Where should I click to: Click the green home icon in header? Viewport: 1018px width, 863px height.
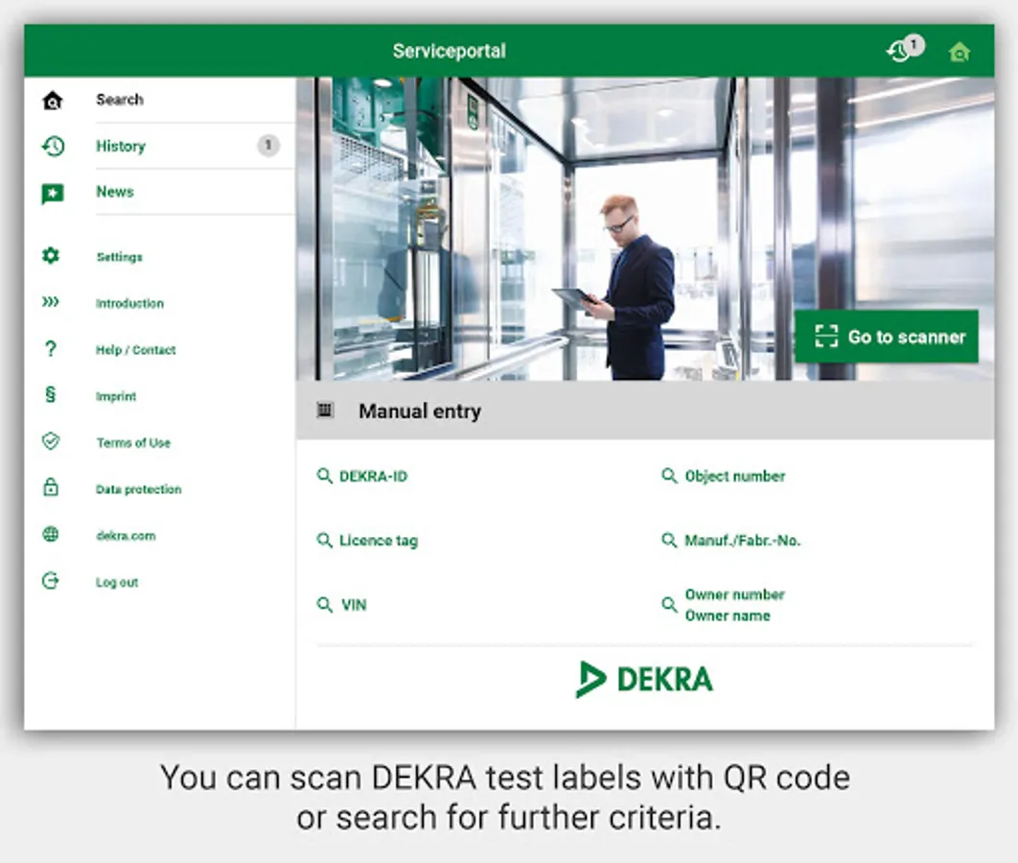959,51
